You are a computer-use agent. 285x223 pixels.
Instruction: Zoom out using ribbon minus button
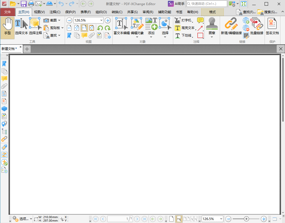69,20
